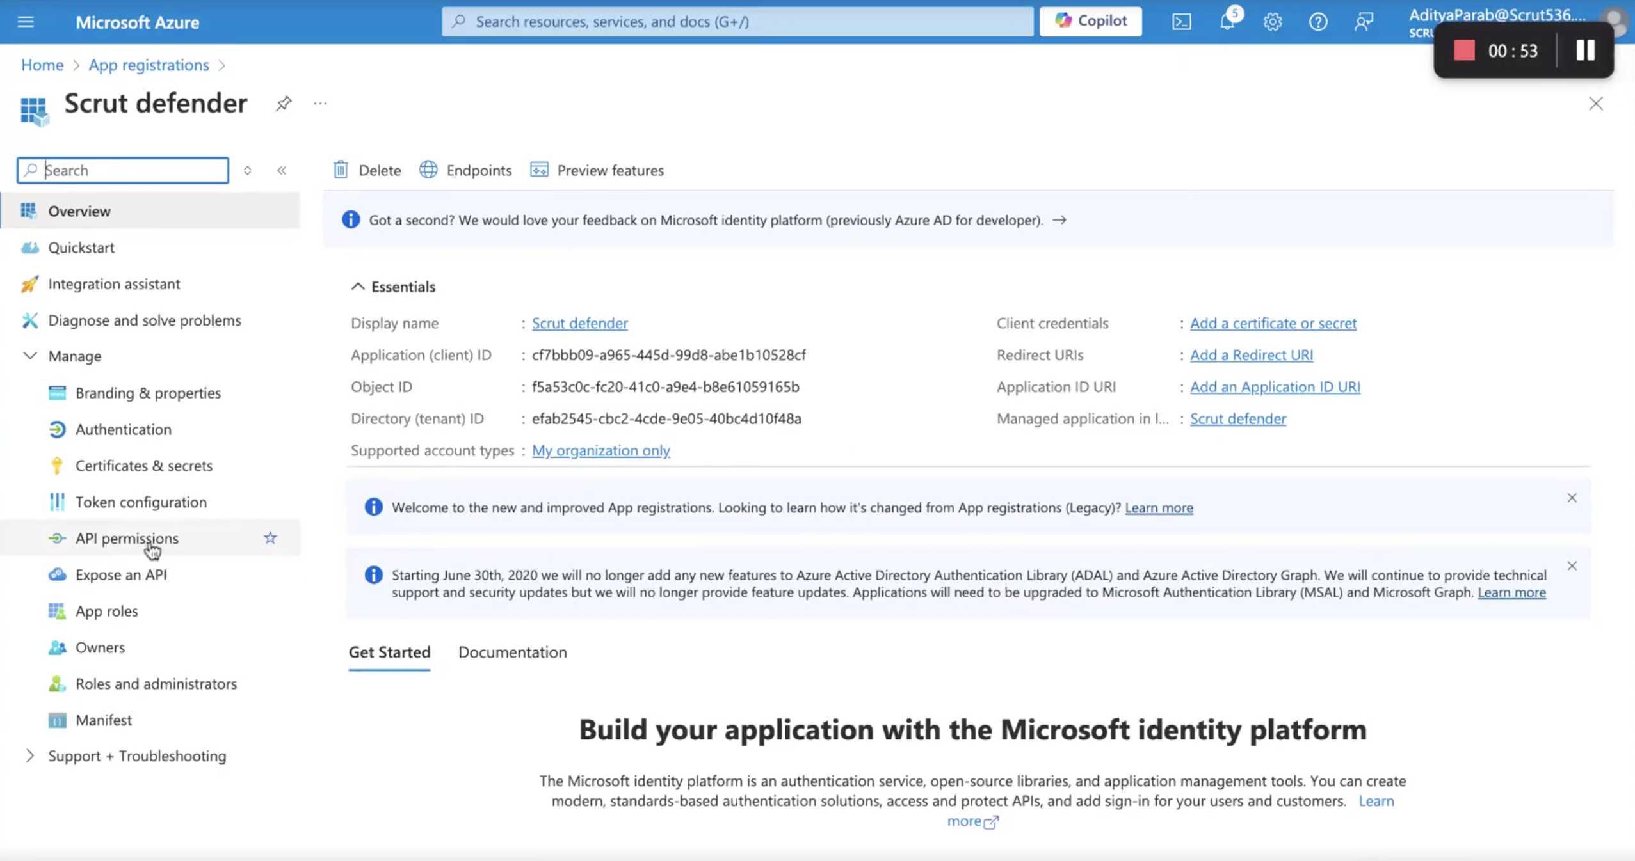Favorite API permissions with star
Viewport: 1635px width, 861px height.
coord(270,538)
